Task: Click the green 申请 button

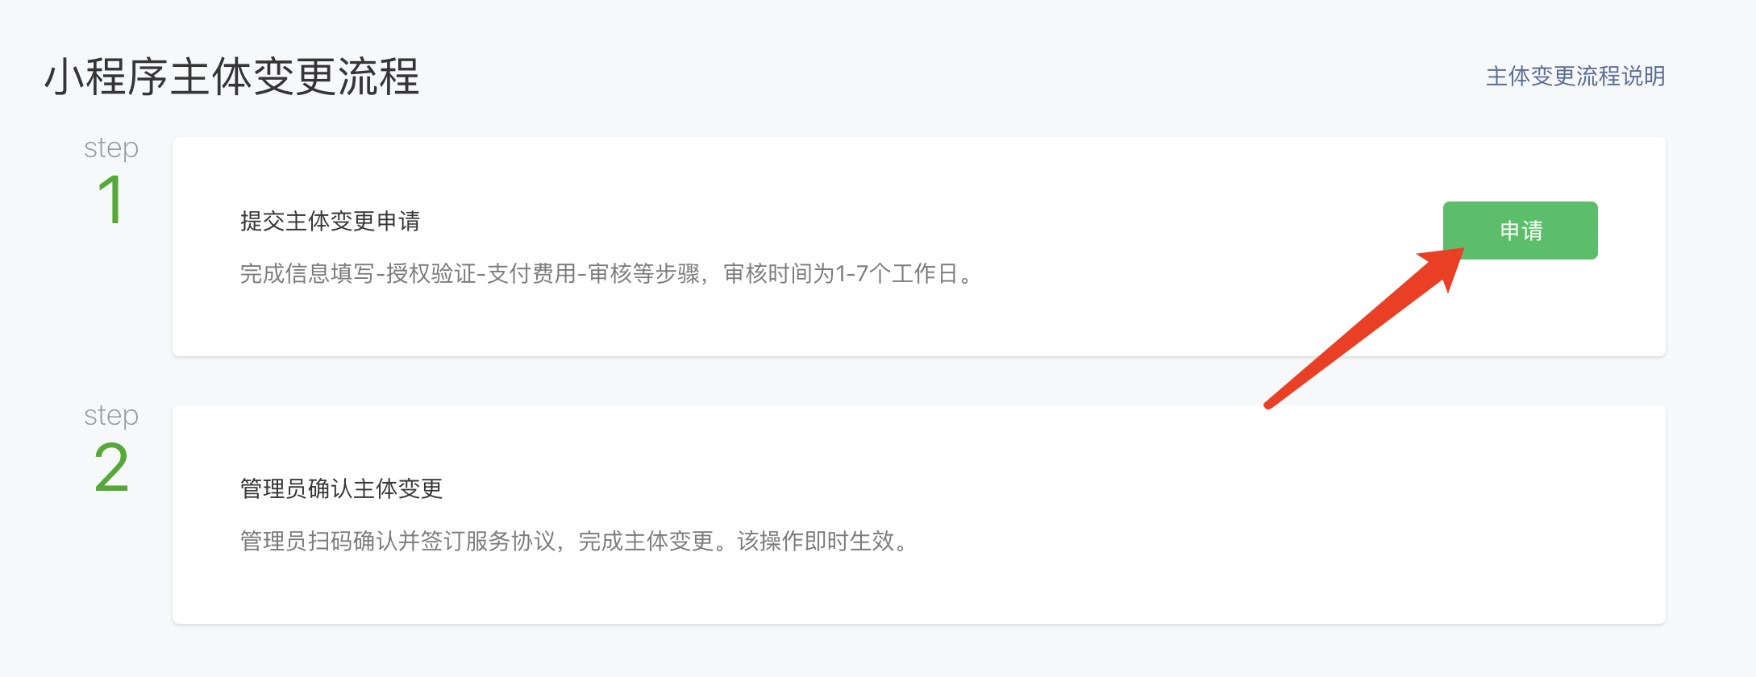Action: coord(1520,231)
